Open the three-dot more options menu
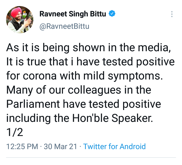 pos(172,14)
